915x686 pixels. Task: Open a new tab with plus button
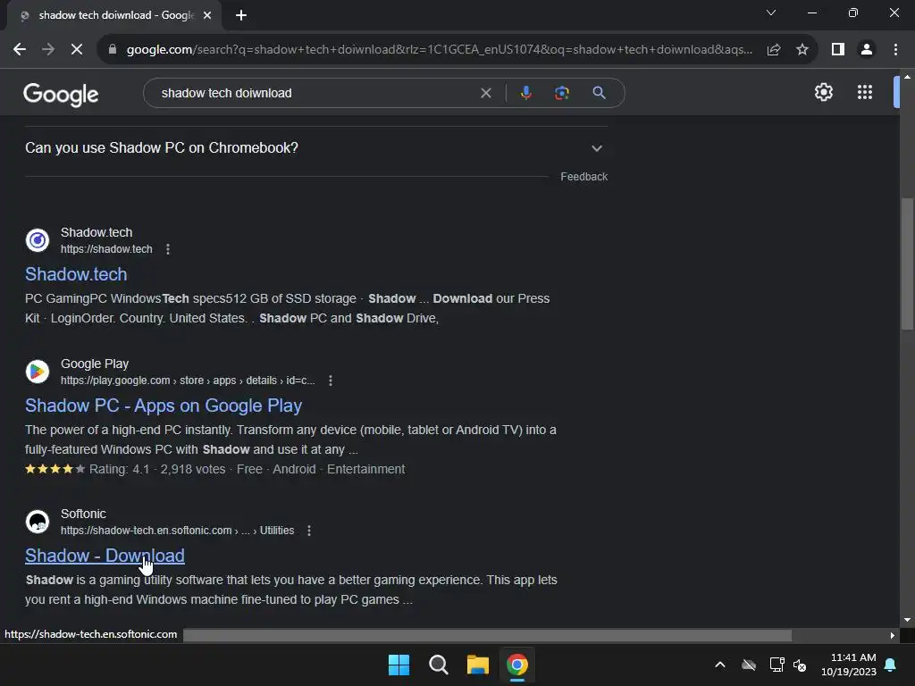pyautogui.click(x=241, y=15)
